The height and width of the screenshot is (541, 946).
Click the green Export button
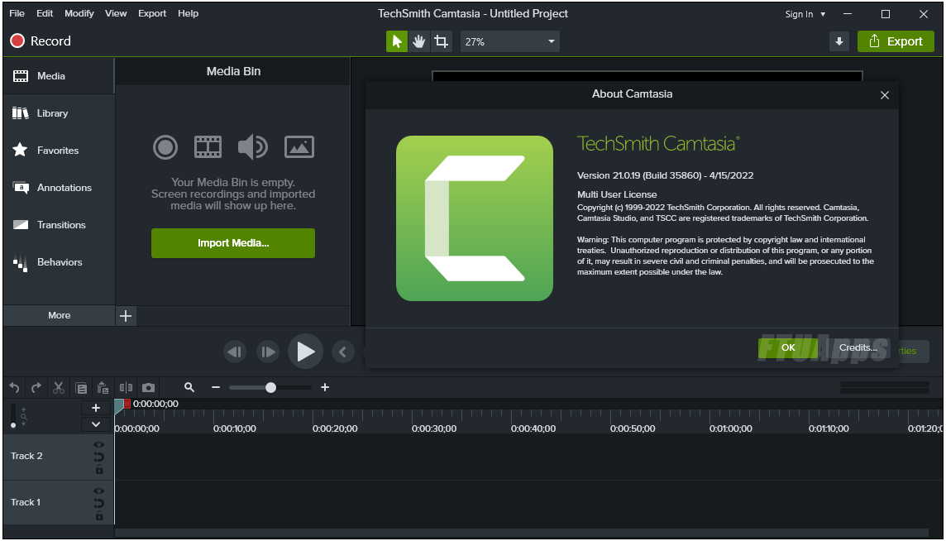[896, 41]
